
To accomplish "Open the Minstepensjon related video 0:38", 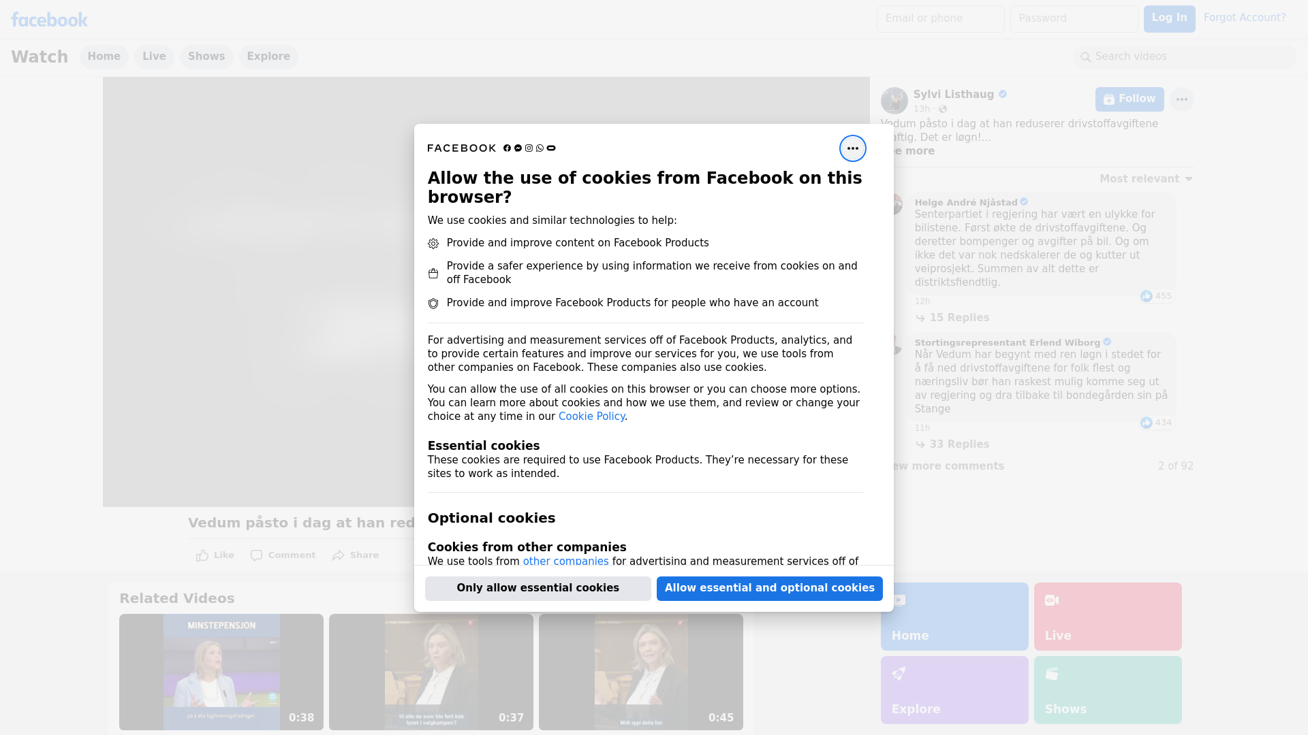I will (x=221, y=672).
